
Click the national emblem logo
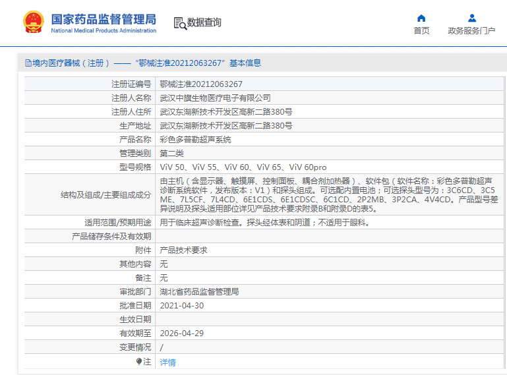coord(30,23)
